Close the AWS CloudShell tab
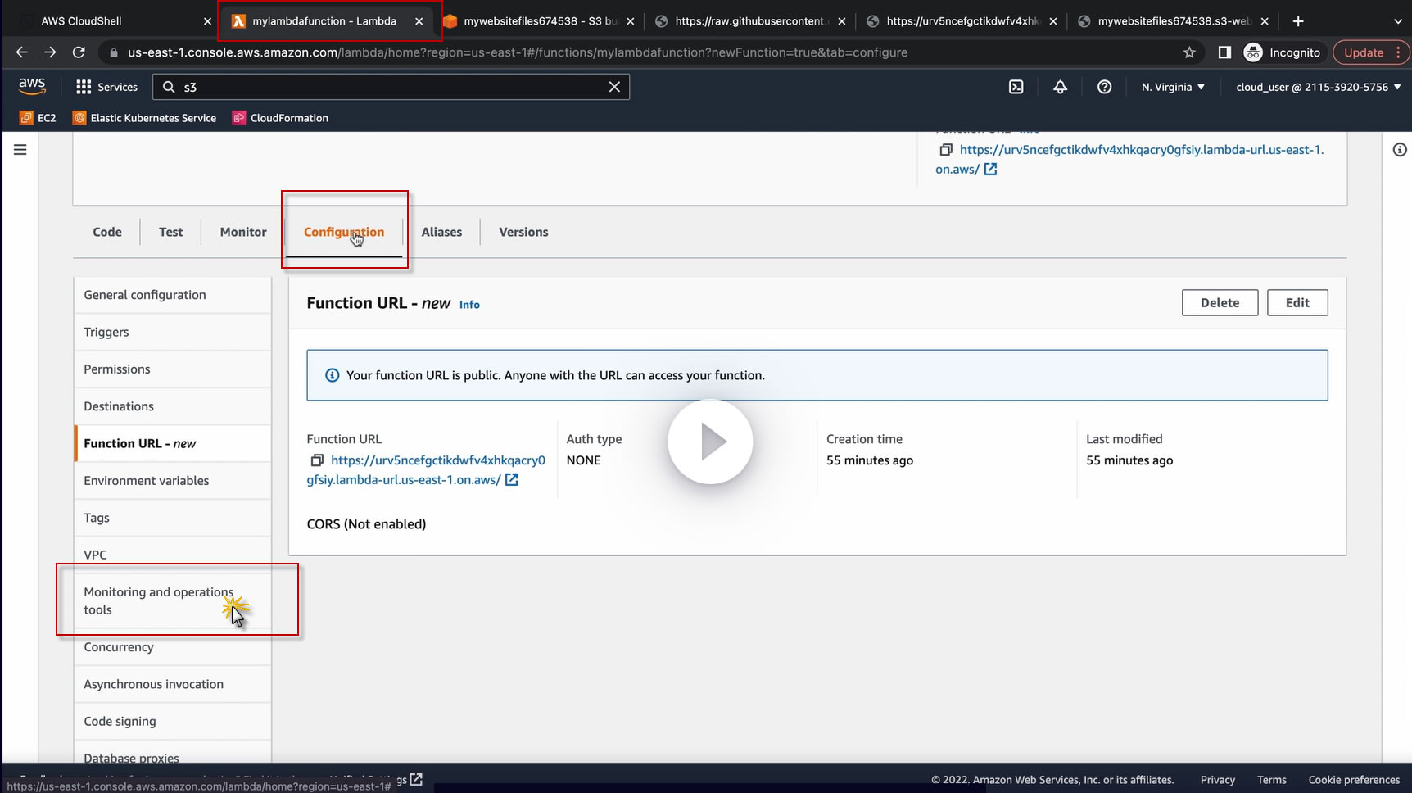The width and height of the screenshot is (1412, 793). tap(207, 21)
